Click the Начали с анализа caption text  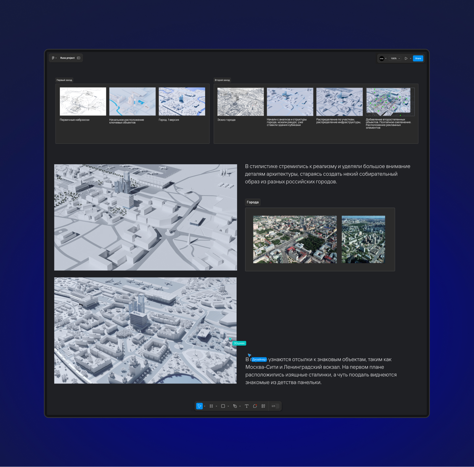(287, 122)
